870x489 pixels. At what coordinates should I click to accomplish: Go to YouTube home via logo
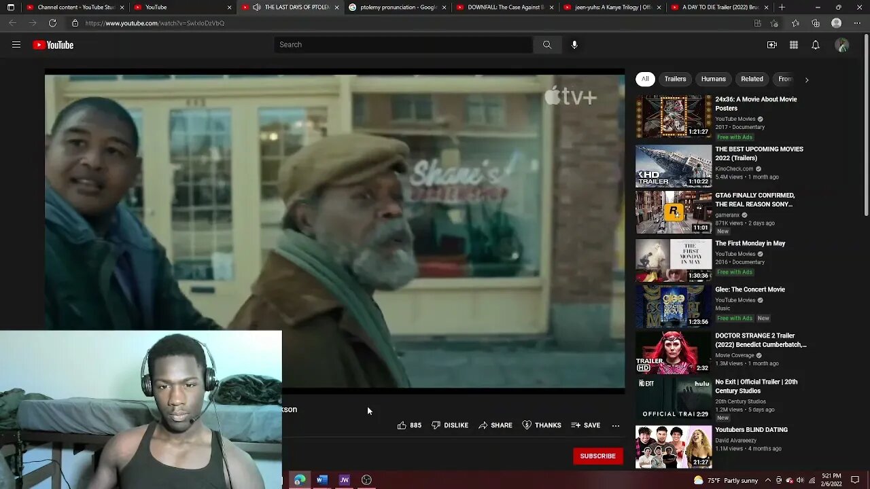(53, 45)
